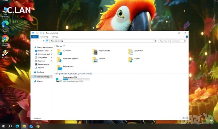This screenshot has width=218, height=129.
Task: Expand the ribbon with the chevron
Action: tap(184, 37)
